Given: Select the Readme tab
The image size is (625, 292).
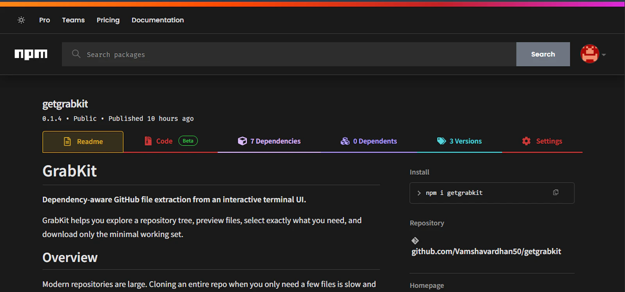Looking at the screenshot, I should pos(83,142).
